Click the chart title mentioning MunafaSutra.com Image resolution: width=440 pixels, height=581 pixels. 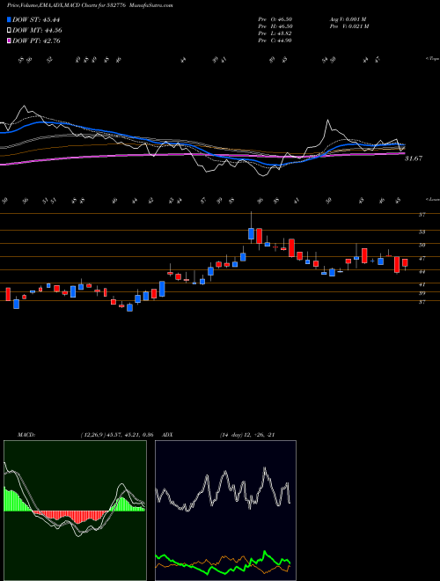tap(90, 6)
